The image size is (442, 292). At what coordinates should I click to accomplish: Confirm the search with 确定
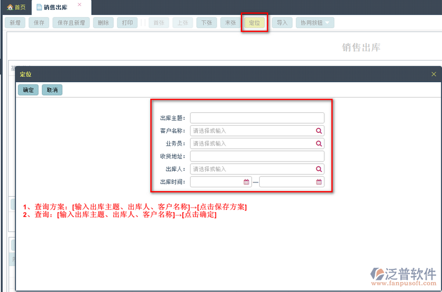(28, 90)
